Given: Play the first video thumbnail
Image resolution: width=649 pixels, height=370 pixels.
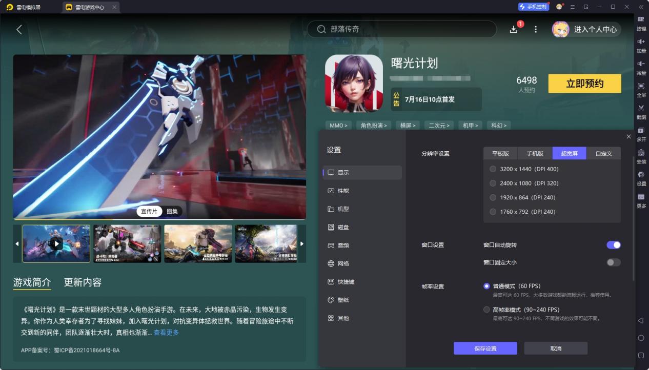Looking at the screenshot, I should 56,244.
